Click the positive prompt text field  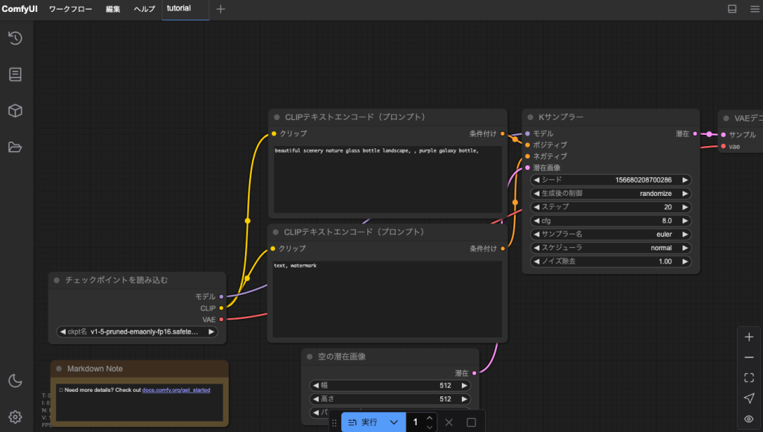387,179
